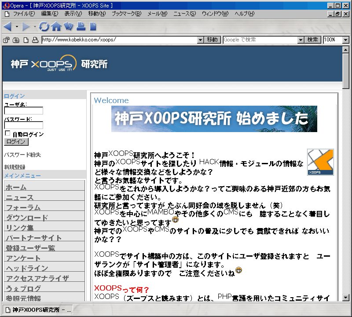Open the パスワード紛失 link
This screenshot has height=317, width=352.
(22, 155)
